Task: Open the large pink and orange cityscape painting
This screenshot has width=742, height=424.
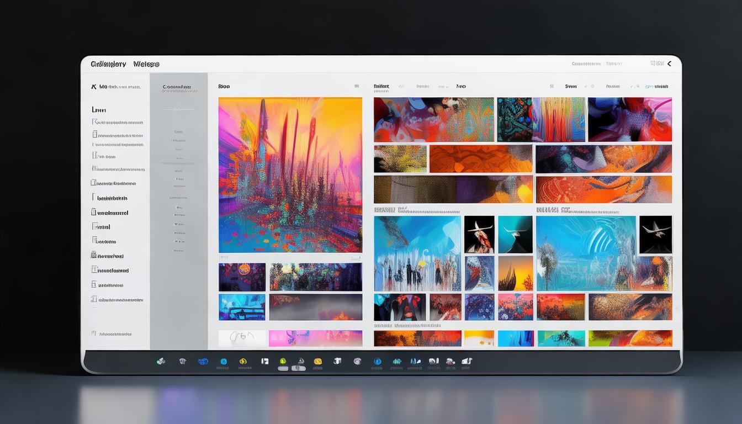Action: (x=290, y=175)
